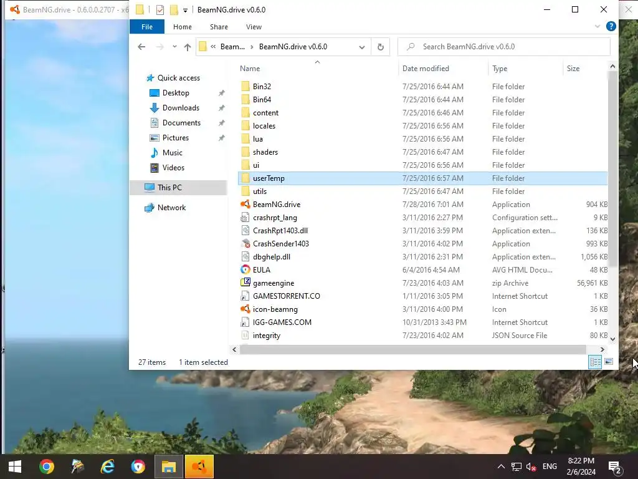Select the GAMESTORRENT.CO shortcut file name
The height and width of the screenshot is (479, 638).
[287, 296]
